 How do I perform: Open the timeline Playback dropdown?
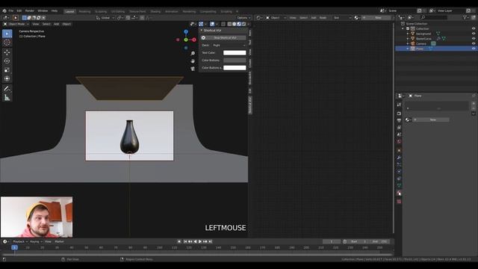[20, 241]
